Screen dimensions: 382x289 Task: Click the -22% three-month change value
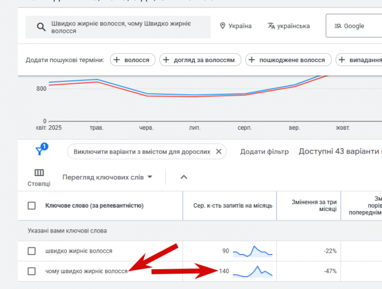click(330, 251)
